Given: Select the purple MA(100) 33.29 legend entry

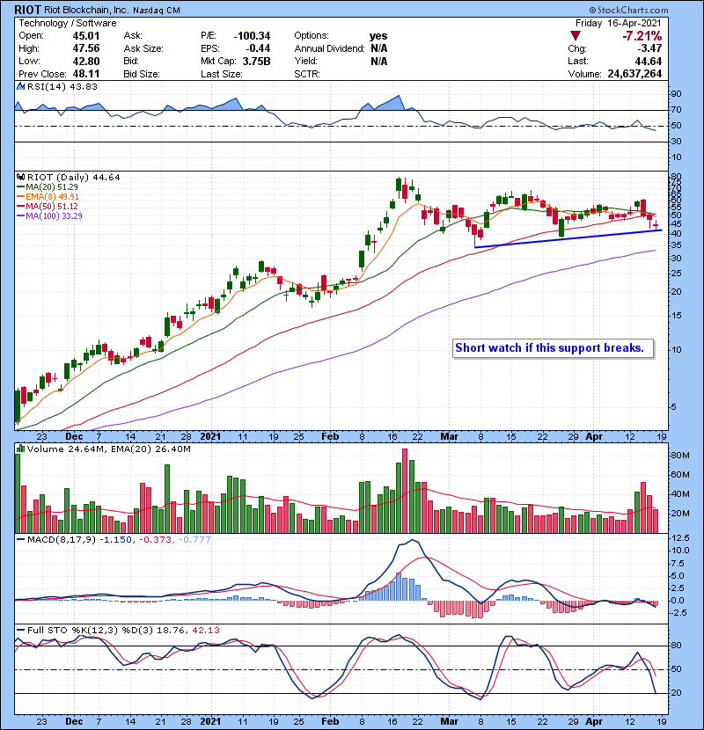Looking at the screenshot, I should [49, 216].
